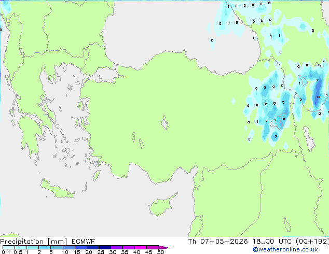Click the '10' precipitation value on the map
The width and height of the screenshot is (329, 254).
click(x=318, y=97)
